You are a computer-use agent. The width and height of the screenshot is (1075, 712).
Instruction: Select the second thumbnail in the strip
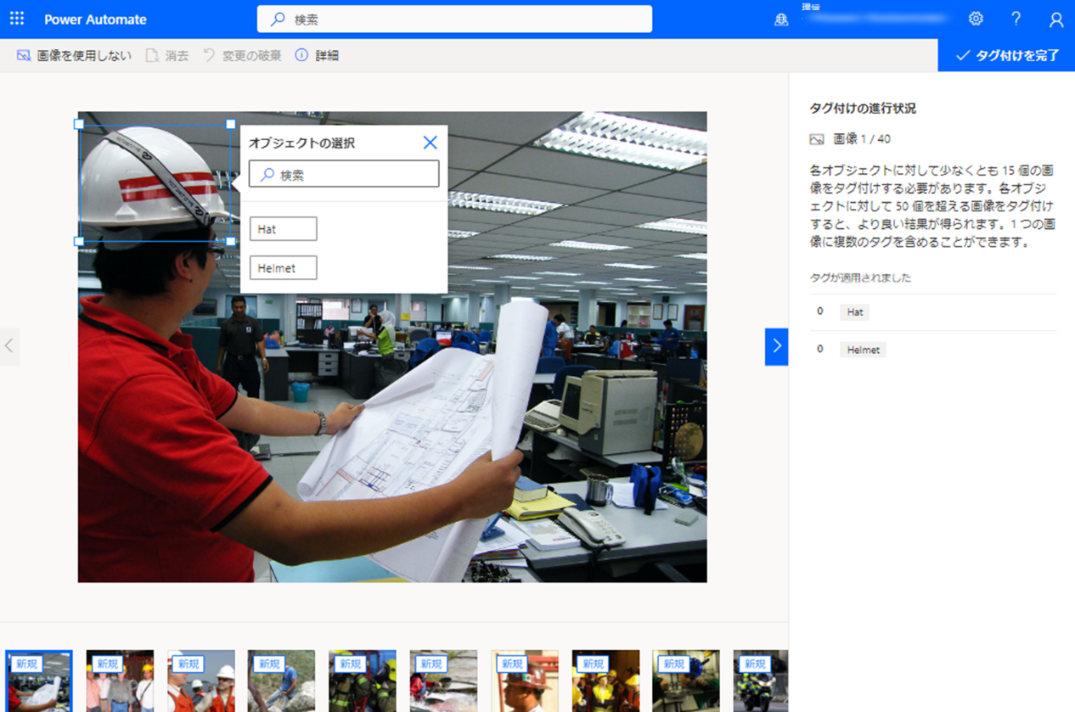(x=120, y=681)
